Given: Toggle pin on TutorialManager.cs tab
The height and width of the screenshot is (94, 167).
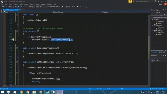Looking at the screenshot, I should point(16,10).
